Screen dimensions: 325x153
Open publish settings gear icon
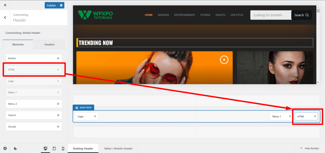(61, 5)
